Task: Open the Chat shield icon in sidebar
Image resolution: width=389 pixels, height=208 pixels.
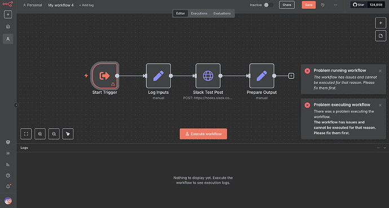Action: (8, 142)
